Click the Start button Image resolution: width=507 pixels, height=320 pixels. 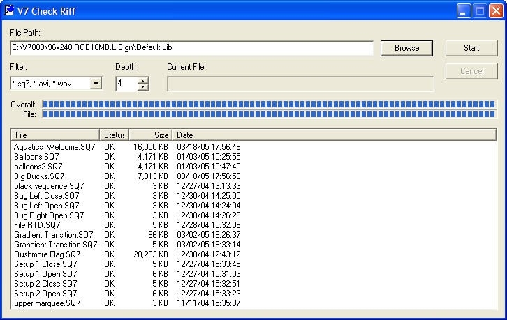[471, 48]
